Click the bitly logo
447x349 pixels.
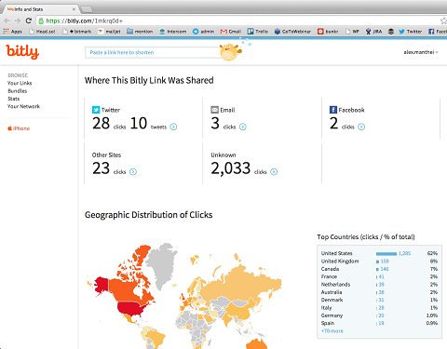coord(22,51)
